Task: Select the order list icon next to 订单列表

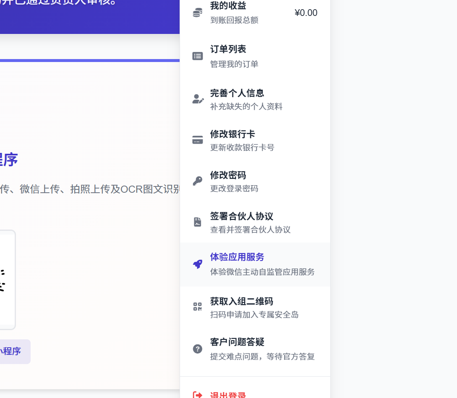Action: pos(197,56)
